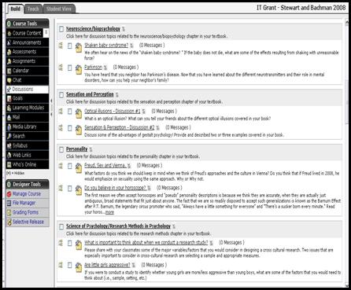
Task: Tick the Sensation & Perception Discussion #2 checkbox
Action: coord(69,128)
